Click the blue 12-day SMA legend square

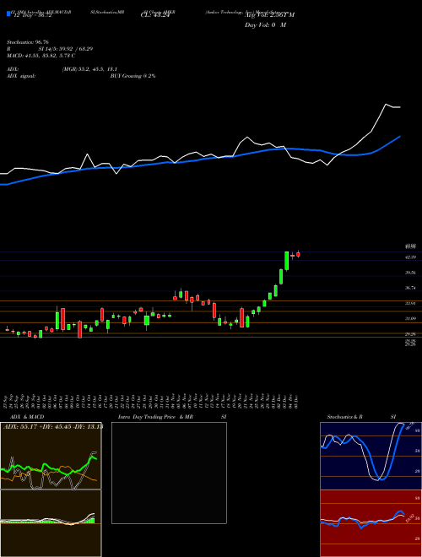click(x=8, y=14)
